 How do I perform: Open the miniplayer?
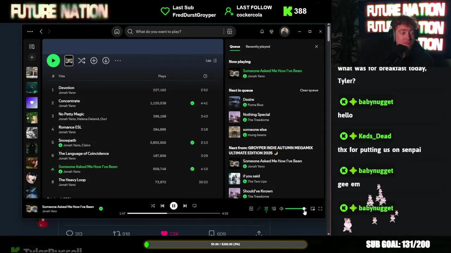point(313,209)
